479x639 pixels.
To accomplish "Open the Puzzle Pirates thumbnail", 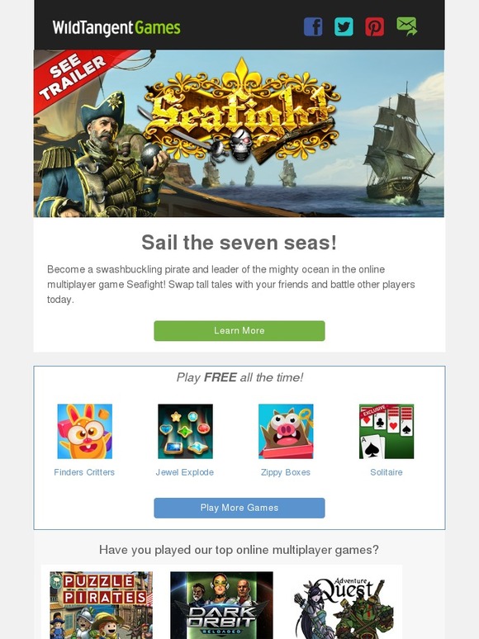I will [x=101, y=605].
